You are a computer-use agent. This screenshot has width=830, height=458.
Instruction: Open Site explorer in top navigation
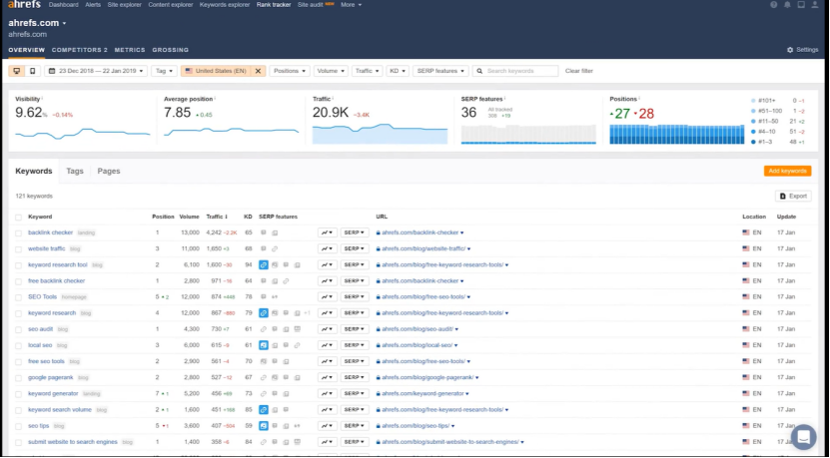click(x=125, y=5)
